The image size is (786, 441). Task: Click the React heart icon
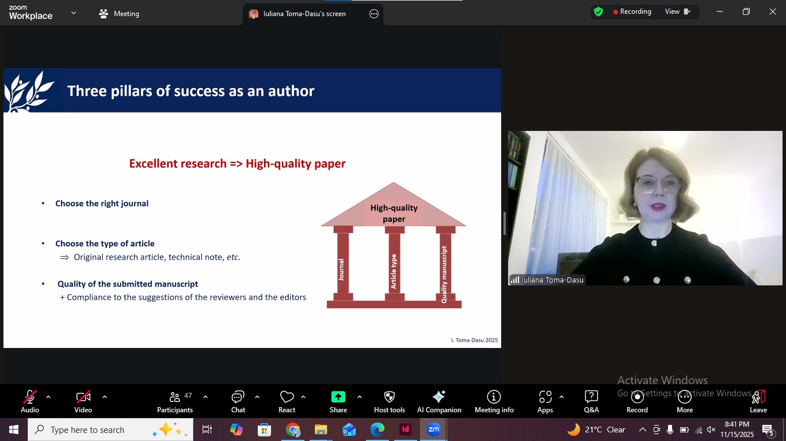tap(287, 401)
